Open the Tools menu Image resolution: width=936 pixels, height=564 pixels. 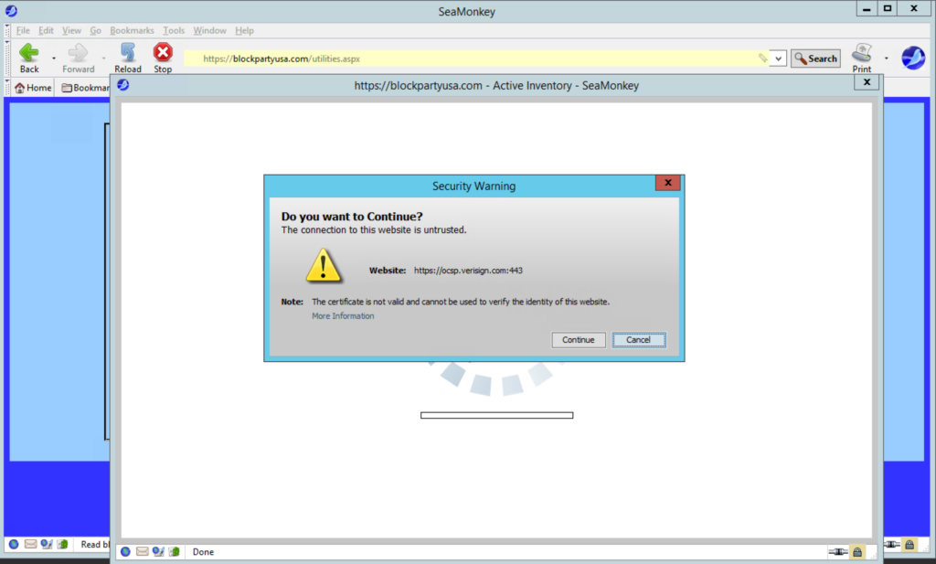tap(174, 30)
